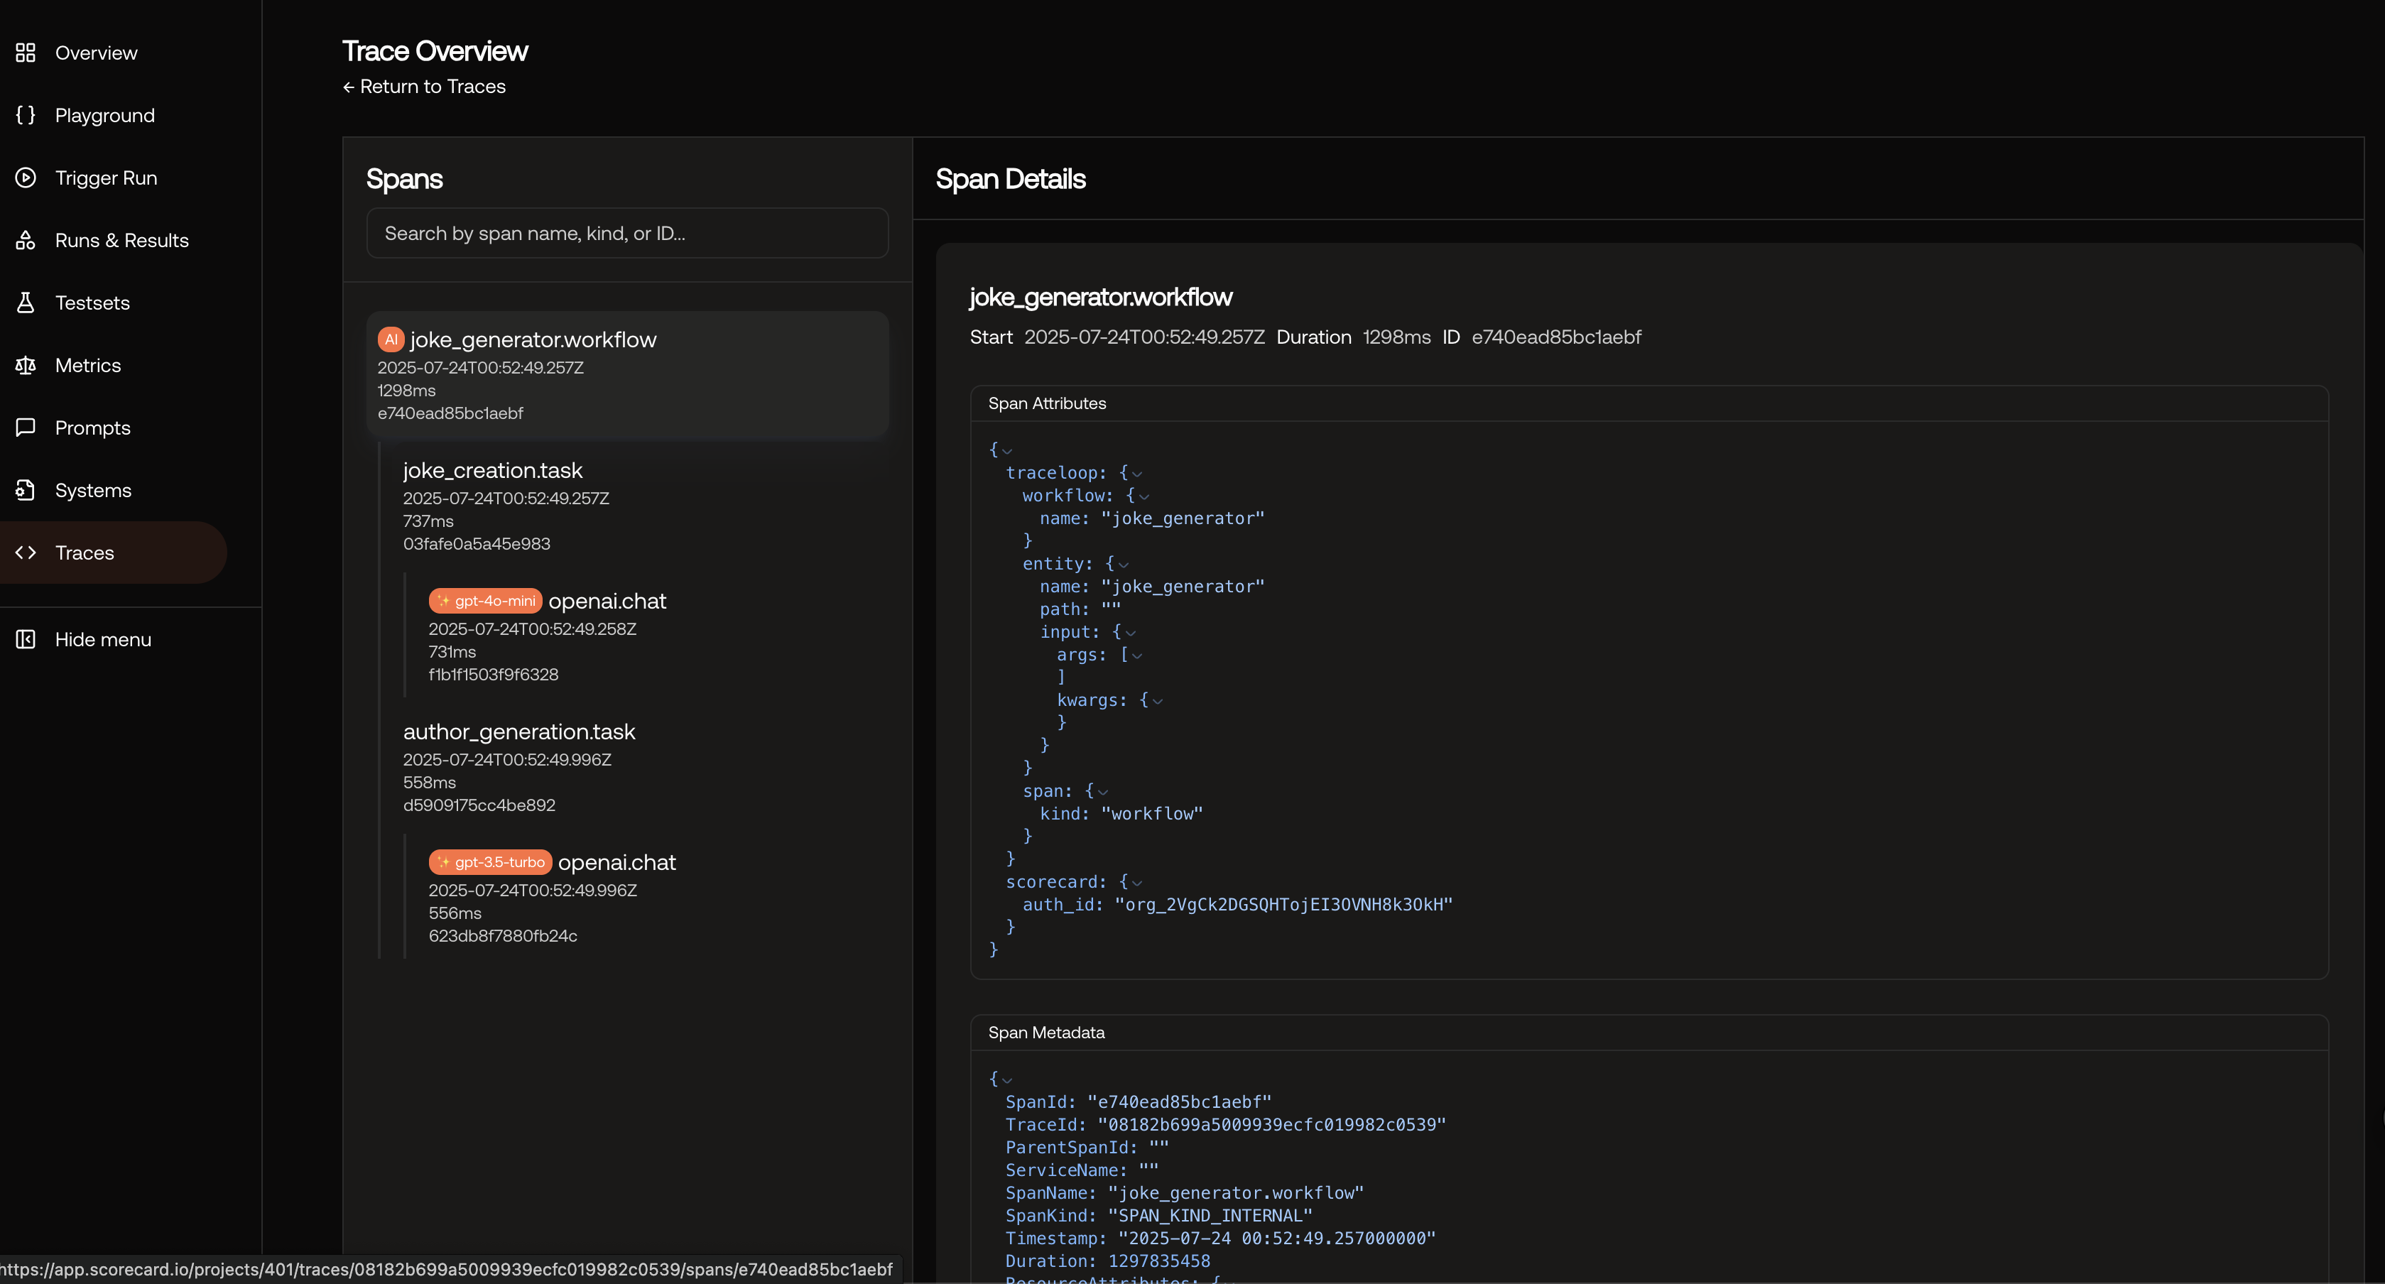This screenshot has height=1284, width=2385.
Task: Click the Span Attributes header
Action: [x=1047, y=403]
